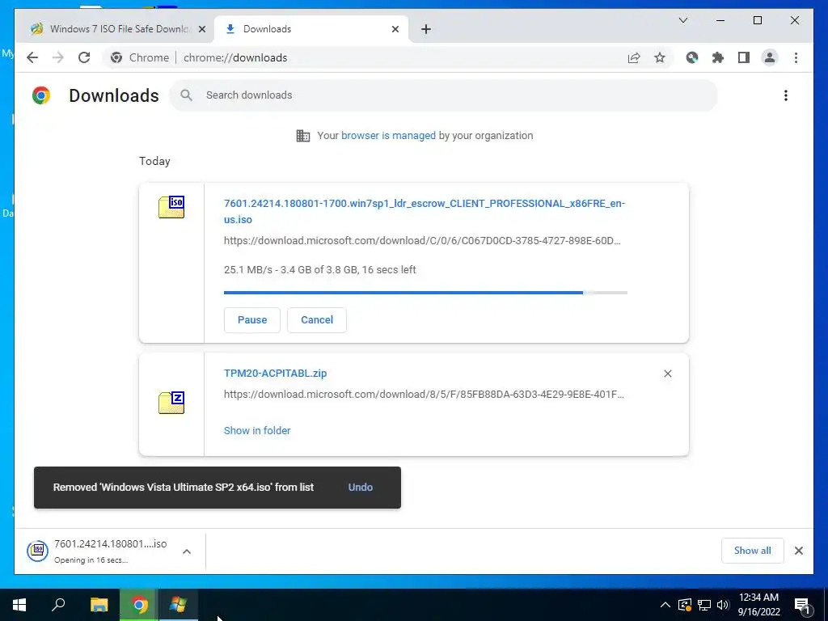Open File Explorer from taskbar
828x621 pixels.
[99, 605]
